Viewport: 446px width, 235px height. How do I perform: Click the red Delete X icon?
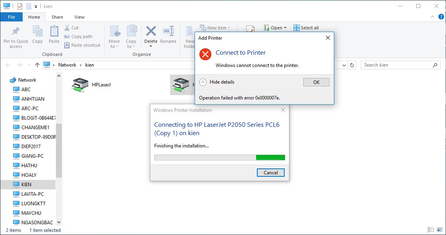tap(151, 31)
